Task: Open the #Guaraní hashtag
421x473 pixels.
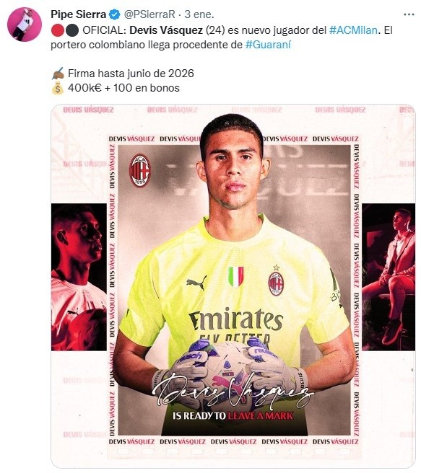Action: coord(268,45)
